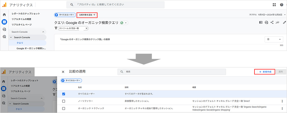Click ノーリファラー name in comparison table
Viewport: 287px width, 113px height.
point(86,101)
